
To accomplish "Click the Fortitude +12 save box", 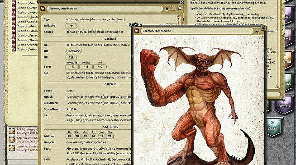I will click(72, 67).
